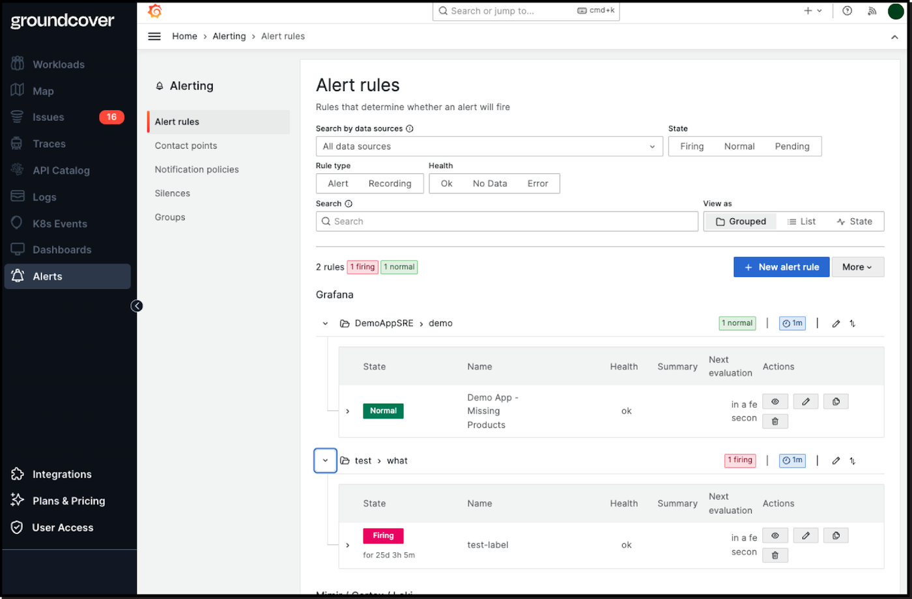Edit the test > what folder group
This screenshot has height=599, width=912.
(x=836, y=461)
